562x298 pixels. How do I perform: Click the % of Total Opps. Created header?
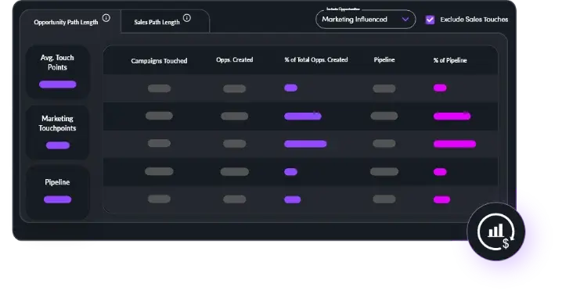tap(316, 59)
